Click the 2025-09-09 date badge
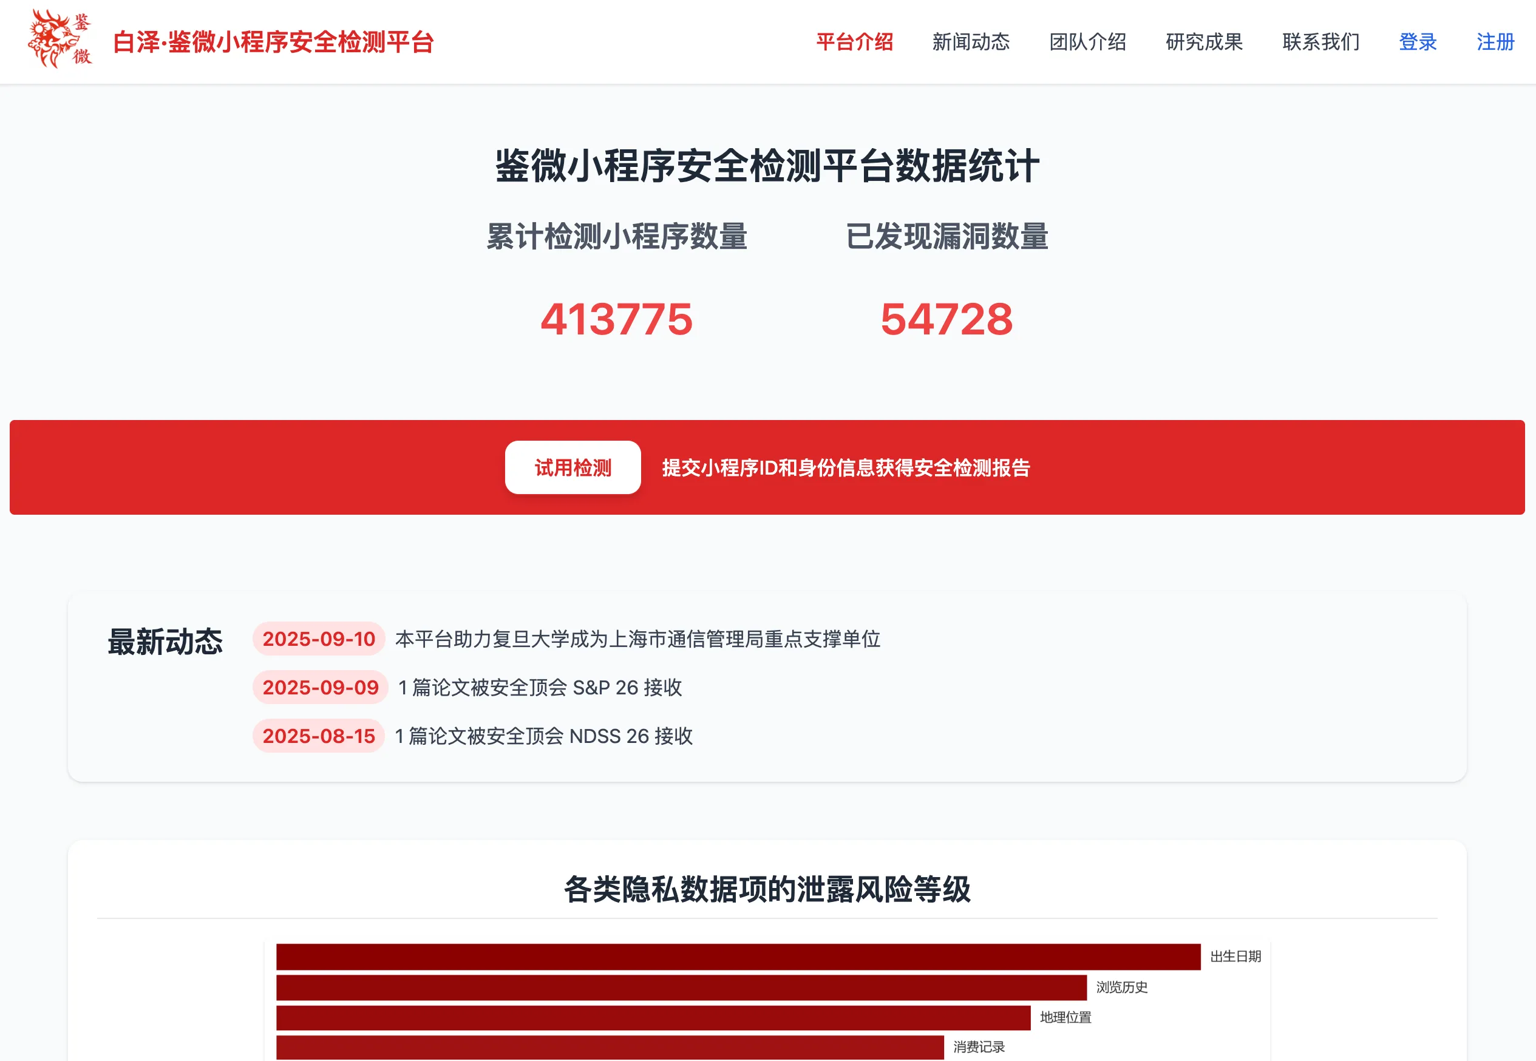The image size is (1536, 1061). [320, 687]
